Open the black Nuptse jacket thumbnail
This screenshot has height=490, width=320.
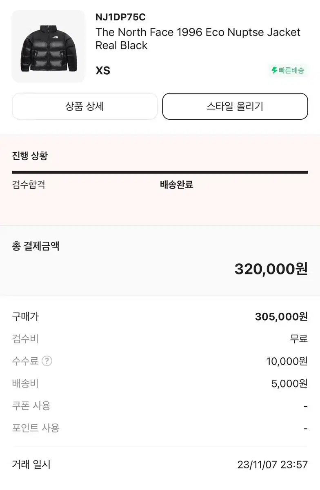[48, 46]
